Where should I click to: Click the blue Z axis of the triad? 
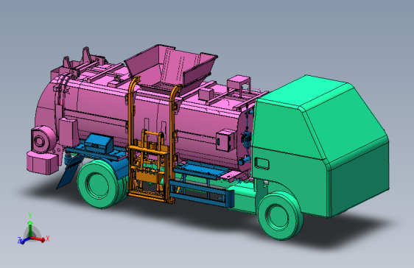(x=24, y=240)
